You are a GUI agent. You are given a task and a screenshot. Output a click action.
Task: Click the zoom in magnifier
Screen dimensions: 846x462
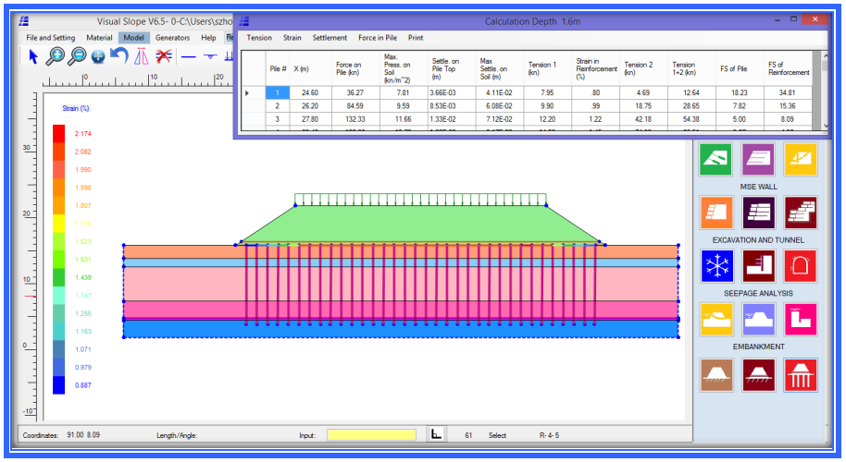(x=56, y=56)
